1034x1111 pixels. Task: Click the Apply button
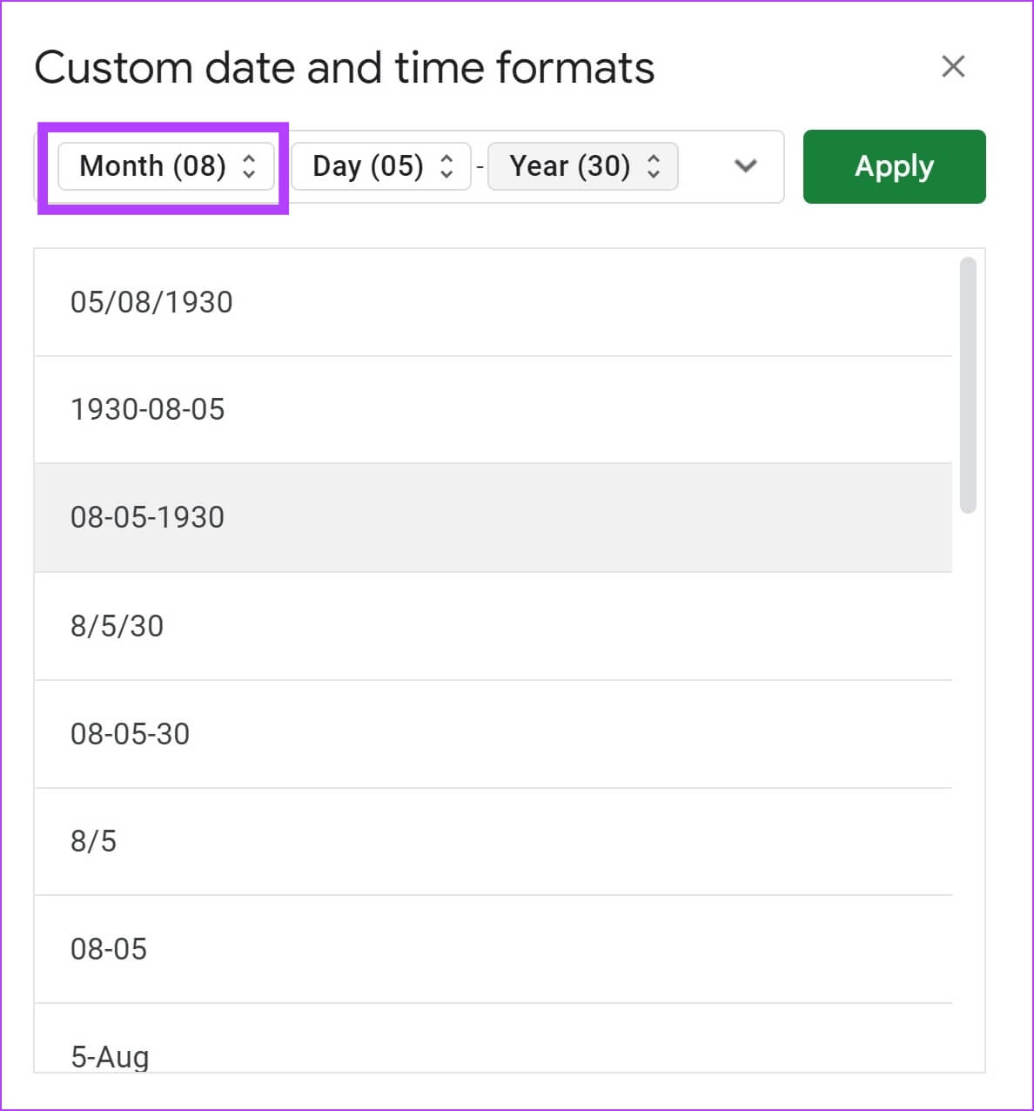click(x=894, y=166)
